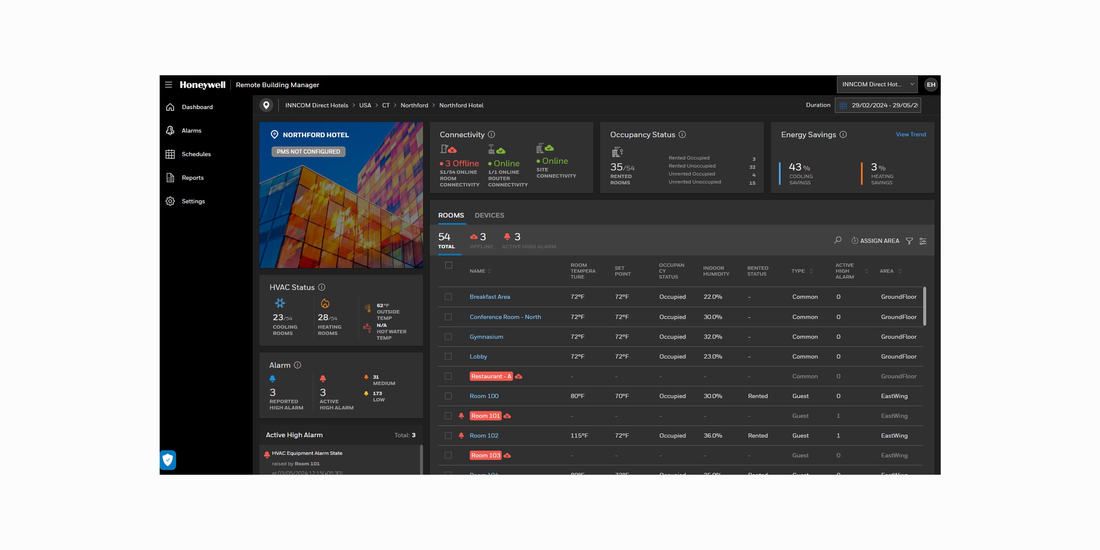The width and height of the screenshot is (1100, 550).
Task: Click the ASSIGN AREA button
Action: 875,241
